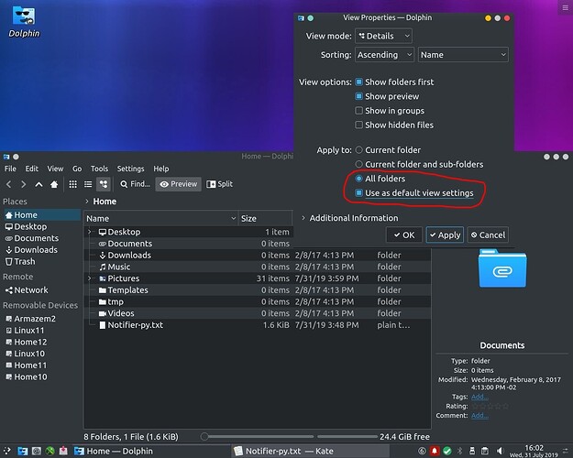Click the Home toolbar icon
This screenshot has width=573, height=458.
pyautogui.click(x=55, y=184)
